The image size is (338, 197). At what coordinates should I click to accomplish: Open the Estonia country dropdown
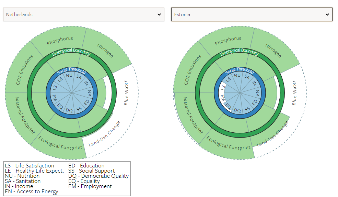click(x=252, y=14)
